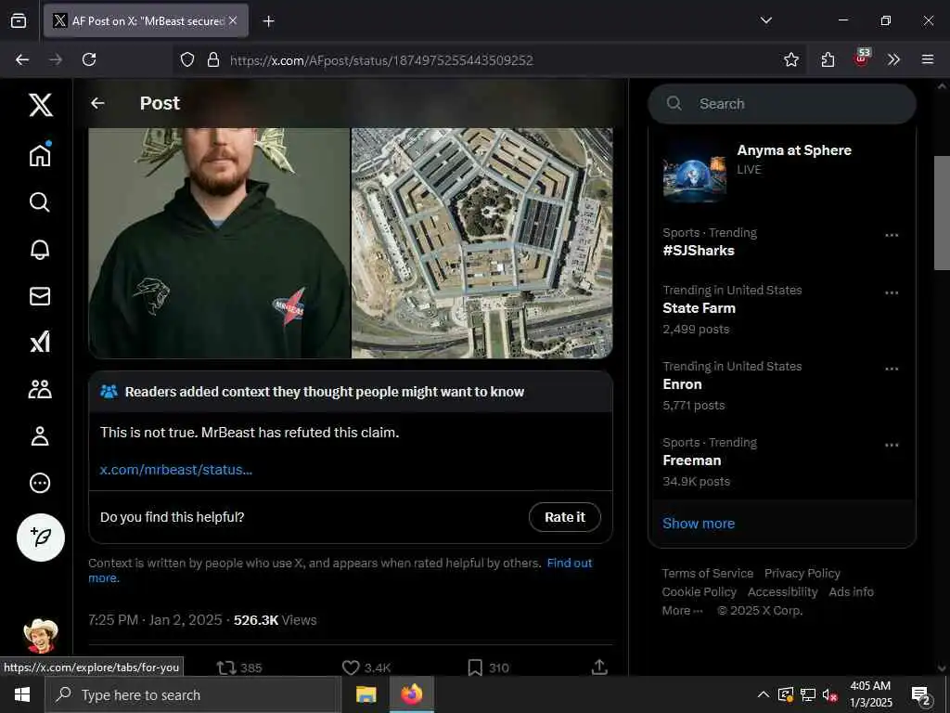950x713 pixels.
Task: Bookmark page with Firefox star icon
Action: click(x=791, y=59)
